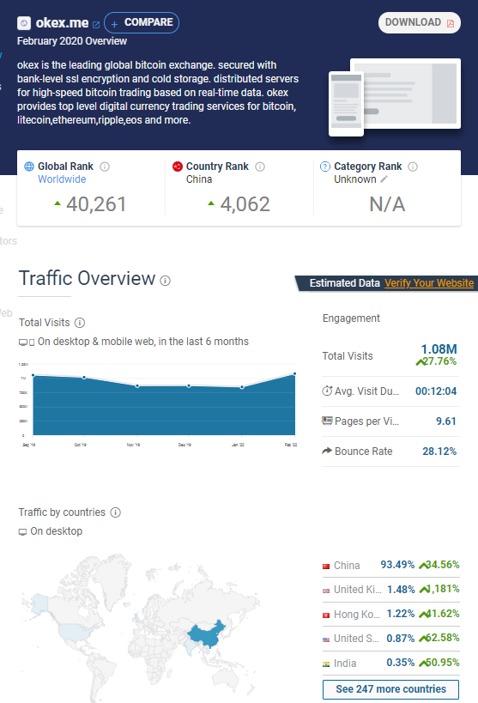This screenshot has height=703, width=478.
Task: Click the Compare button
Action: coord(142,23)
